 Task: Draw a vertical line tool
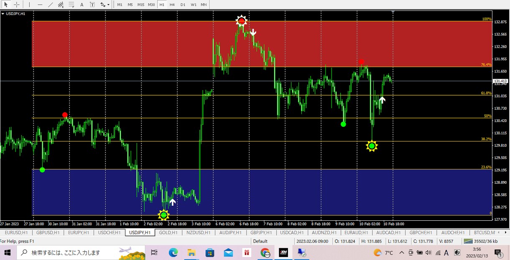[x=29, y=5]
